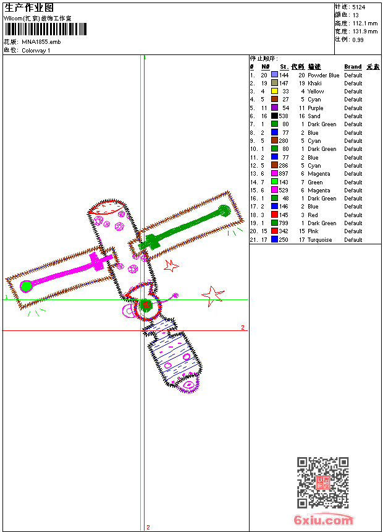Click the 停止顺序 section label

(x=264, y=58)
